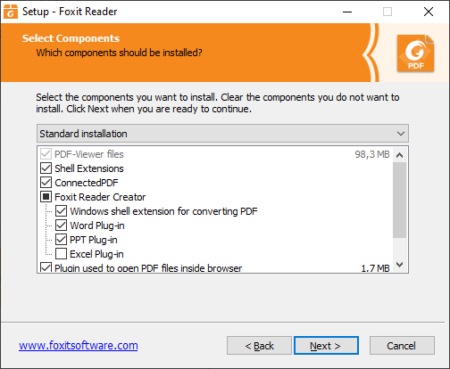Open the www.foxitsoftware.com link

(79, 346)
